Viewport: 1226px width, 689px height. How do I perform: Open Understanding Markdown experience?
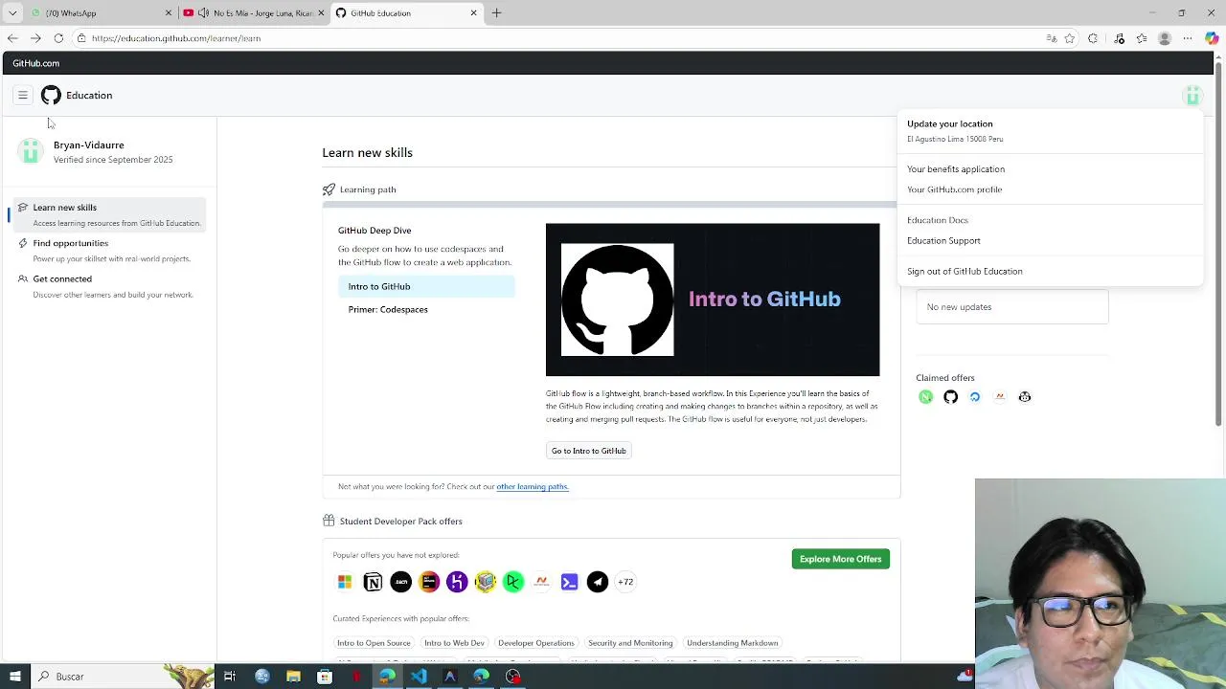tap(733, 643)
